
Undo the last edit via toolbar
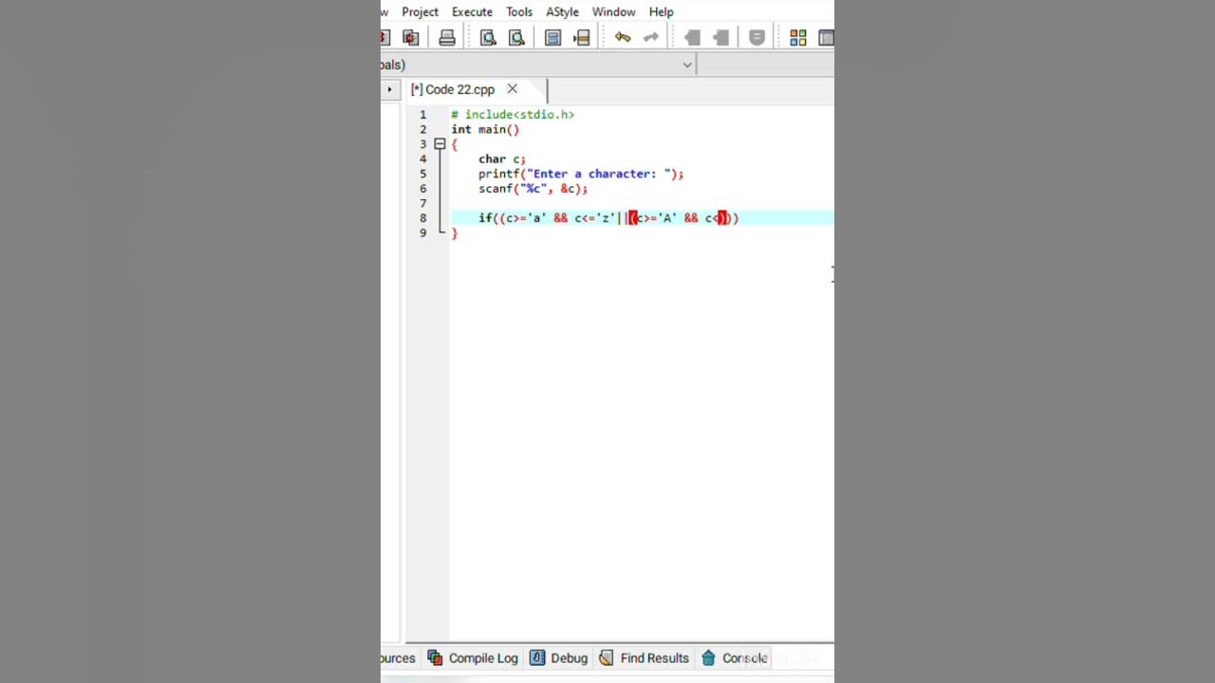point(623,38)
